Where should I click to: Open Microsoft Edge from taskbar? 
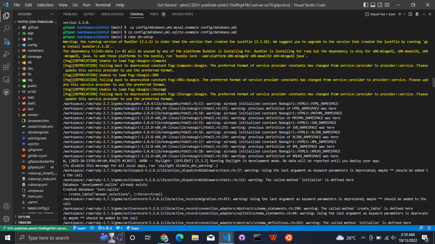[x=180, y=238]
